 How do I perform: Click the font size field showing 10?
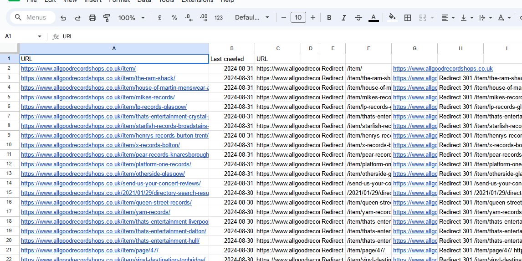(298, 17)
